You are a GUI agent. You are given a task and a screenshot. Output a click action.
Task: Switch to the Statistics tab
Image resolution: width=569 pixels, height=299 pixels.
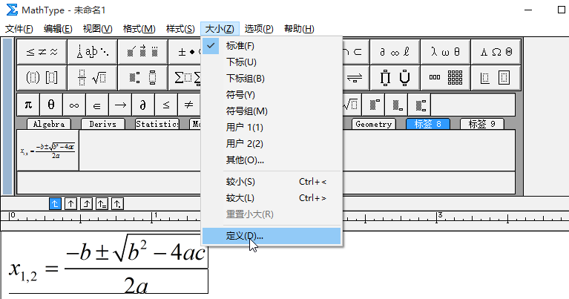point(157,124)
